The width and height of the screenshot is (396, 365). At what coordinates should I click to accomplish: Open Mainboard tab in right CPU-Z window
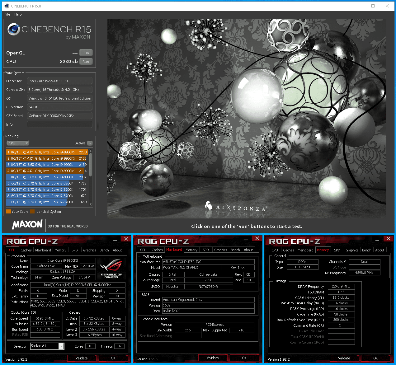click(305, 250)
